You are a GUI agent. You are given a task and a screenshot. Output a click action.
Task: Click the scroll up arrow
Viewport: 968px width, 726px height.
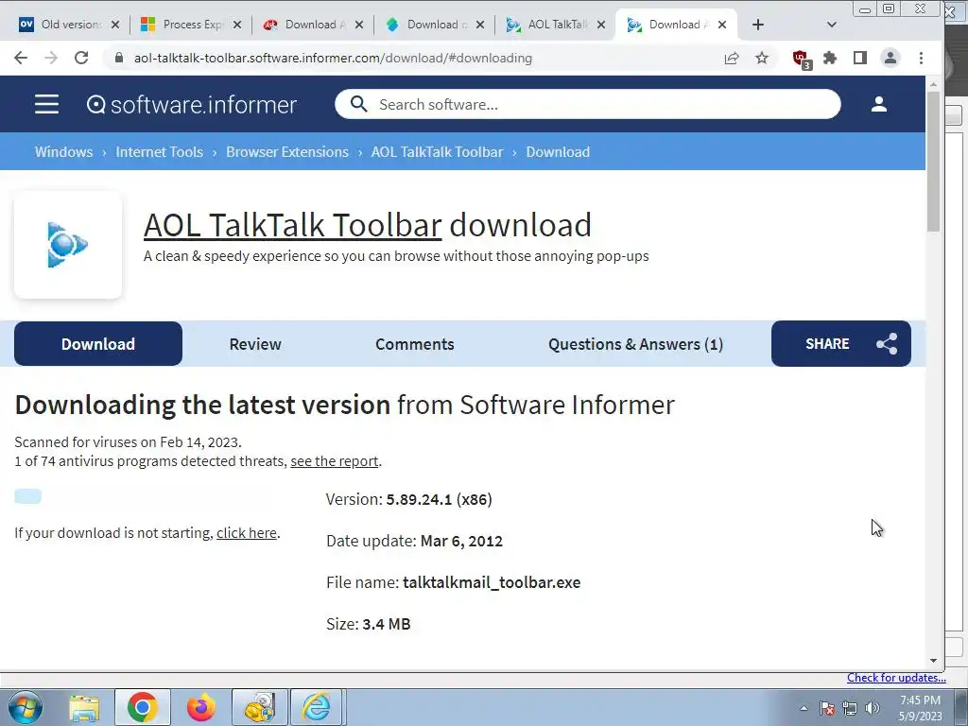tap(933, 84)
